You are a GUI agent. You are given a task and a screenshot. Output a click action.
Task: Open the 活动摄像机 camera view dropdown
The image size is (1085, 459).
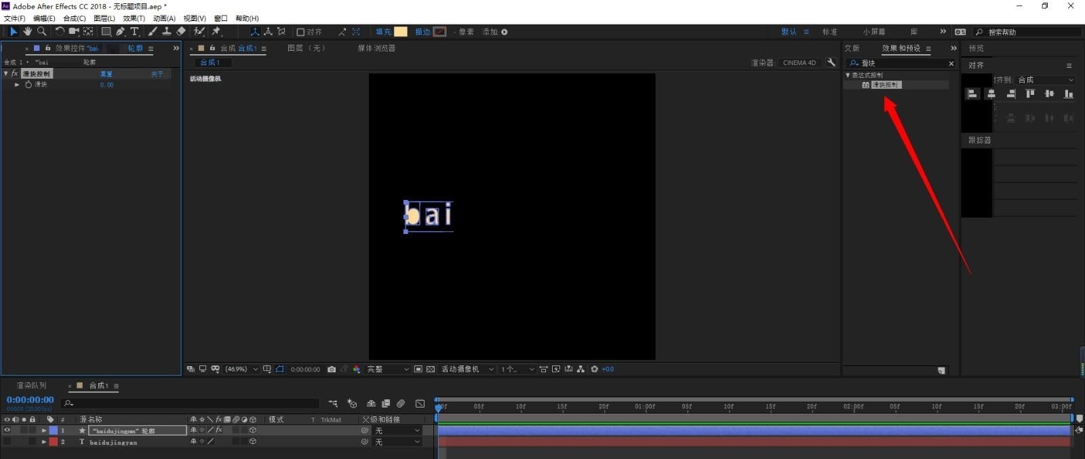pos(467,370)
